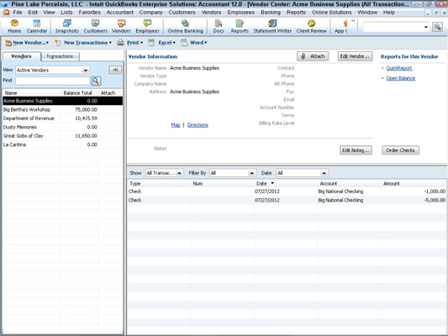The width and height of the screenshot is (448, 336).
Task: Open the Show All Transactions dropdown
Action: point(164,173)
